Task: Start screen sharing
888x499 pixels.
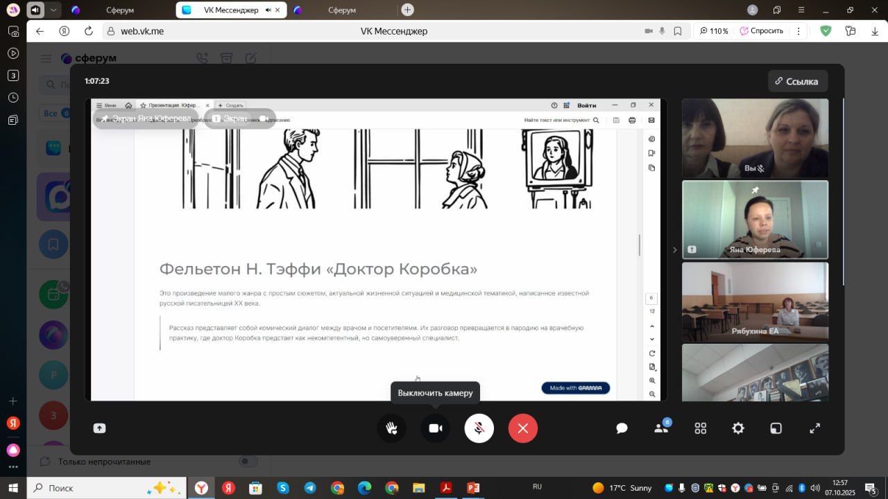Action: (99, 428)
